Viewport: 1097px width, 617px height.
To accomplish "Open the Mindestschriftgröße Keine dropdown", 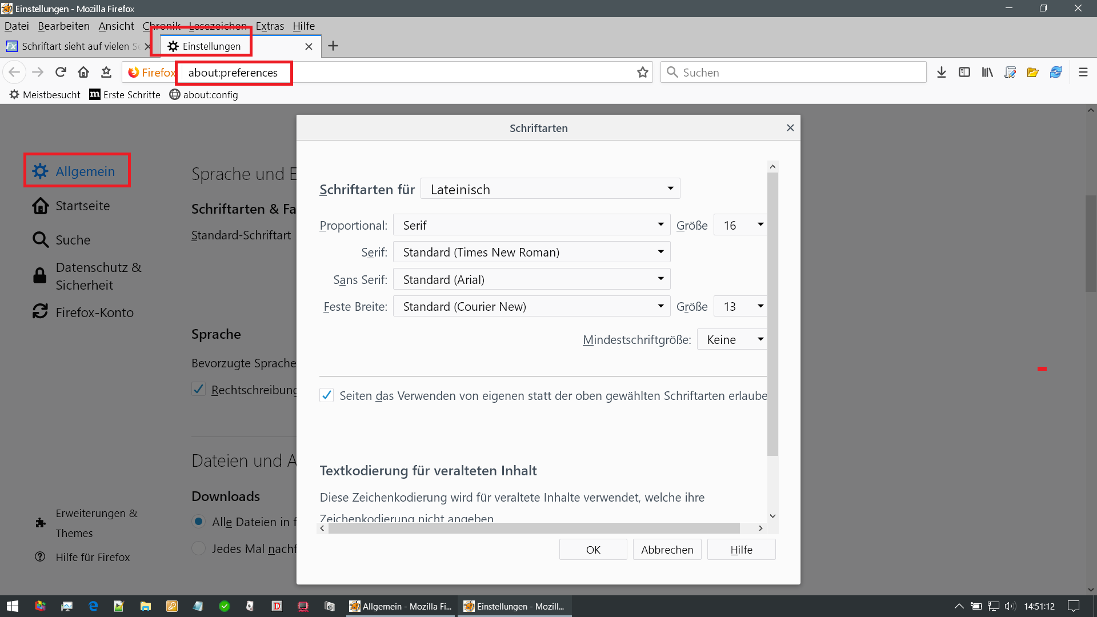I will tap(733, 339).
